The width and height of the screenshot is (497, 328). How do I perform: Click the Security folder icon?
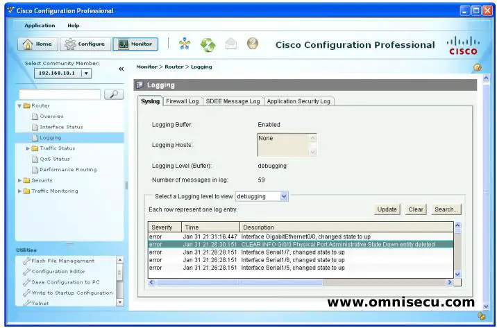[x=26, y=180]
